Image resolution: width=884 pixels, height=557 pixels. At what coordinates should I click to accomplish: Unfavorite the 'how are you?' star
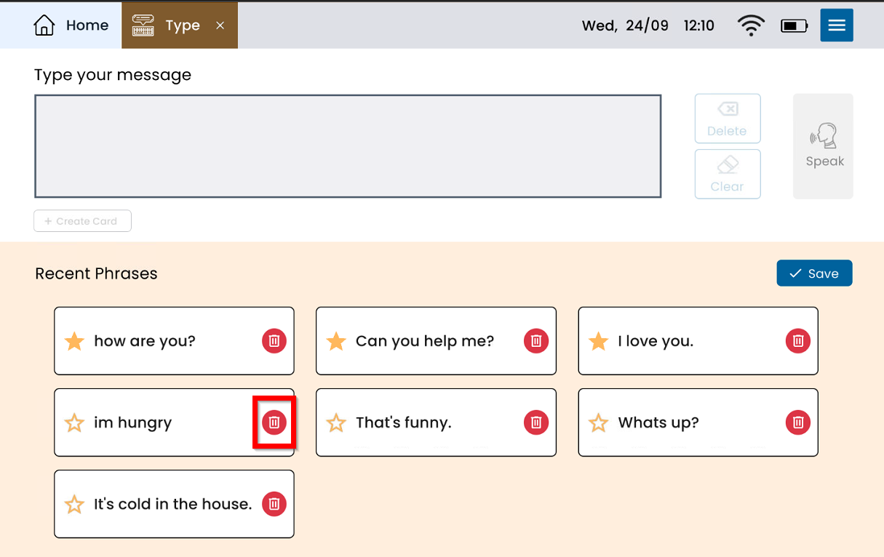[75, 341]
